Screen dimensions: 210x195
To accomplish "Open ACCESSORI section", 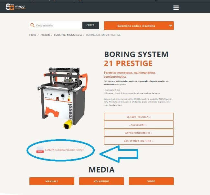I will coord(139,125).
